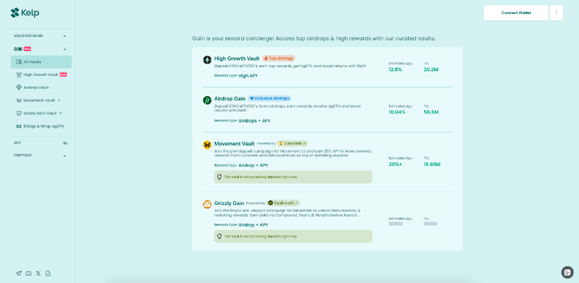This screenshot has height=283, width=579.
Task: Open Airdrop Vault in sidebar
Action: click(41, 87)
